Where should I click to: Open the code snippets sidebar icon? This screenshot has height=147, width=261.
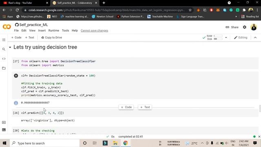[4, 59]
